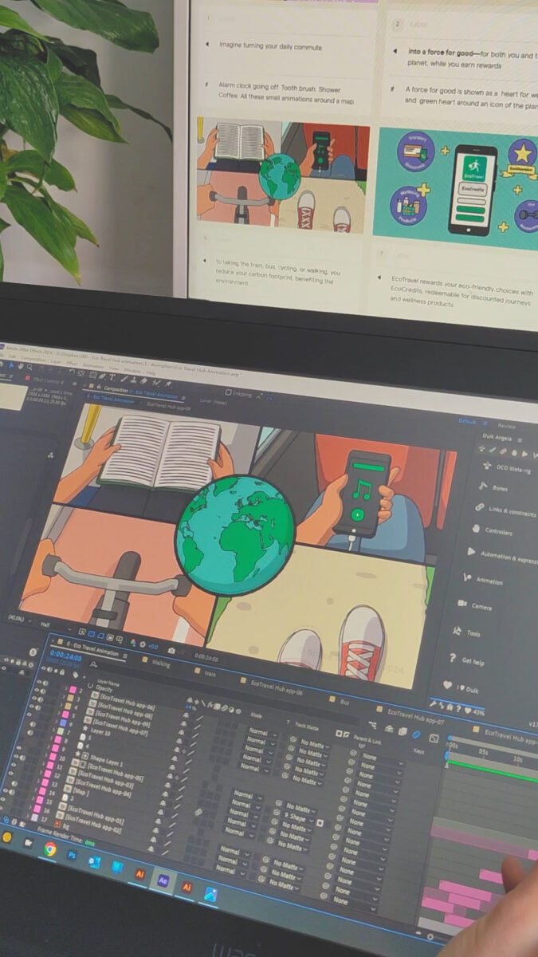Select the [EcoTravel Hub app-05] layer name
Viewport: 538px width, 957px height.
coord(116,773)
